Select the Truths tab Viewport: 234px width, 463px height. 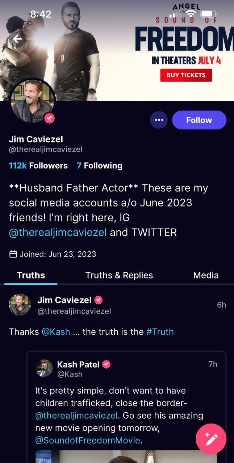[31, 275]
